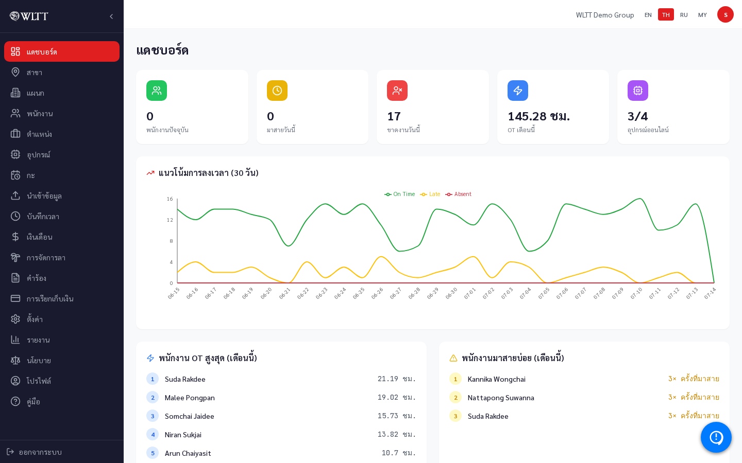Open the เงินเดือน dollar sign icon
Viewport: 742px width, 463px height.
[x=15, y=237]
